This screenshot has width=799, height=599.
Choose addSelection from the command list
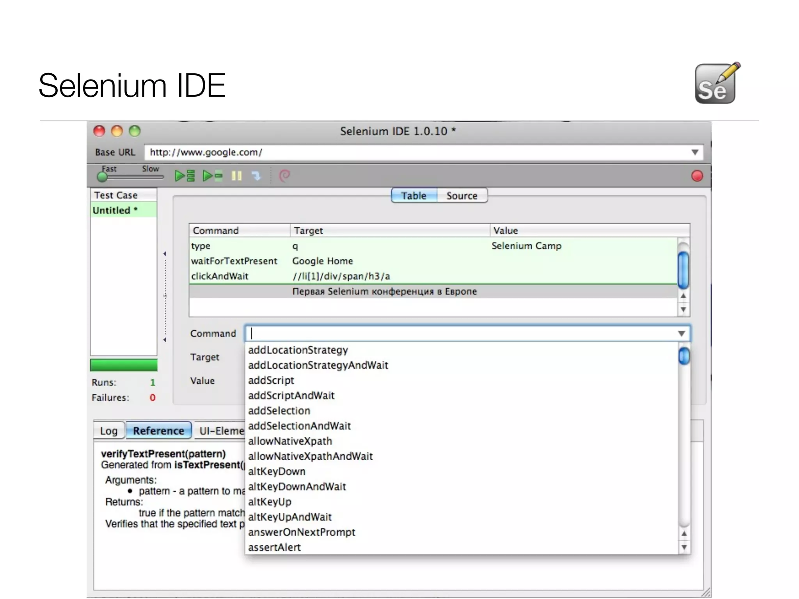point(462,411)
